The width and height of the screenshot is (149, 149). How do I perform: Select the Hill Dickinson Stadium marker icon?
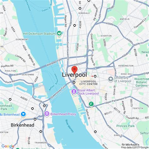pyautogui.click(x=59, y=34)
